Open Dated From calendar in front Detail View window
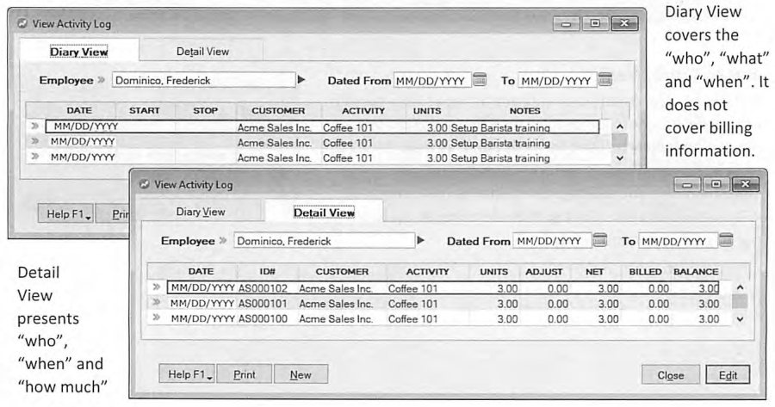The image size is (775, 407). pyautogui.click(x=599, y=240)
